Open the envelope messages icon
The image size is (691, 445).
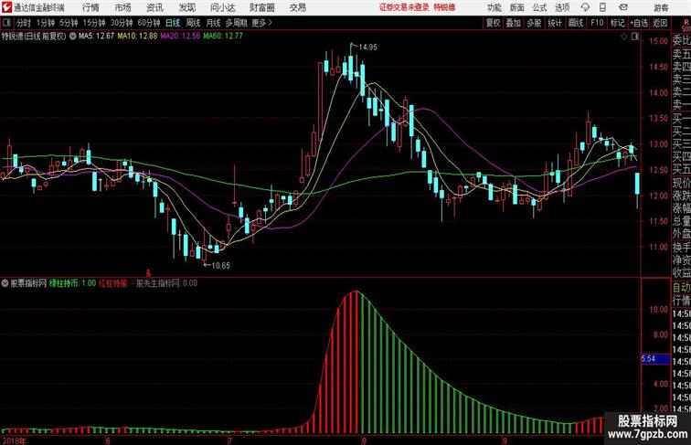coord(623,7)
